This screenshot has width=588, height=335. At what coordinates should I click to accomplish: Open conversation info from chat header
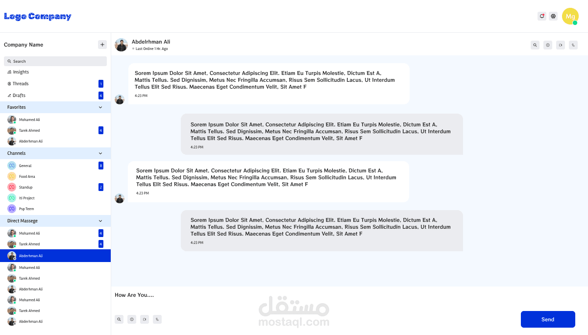(x=548, y=45)
